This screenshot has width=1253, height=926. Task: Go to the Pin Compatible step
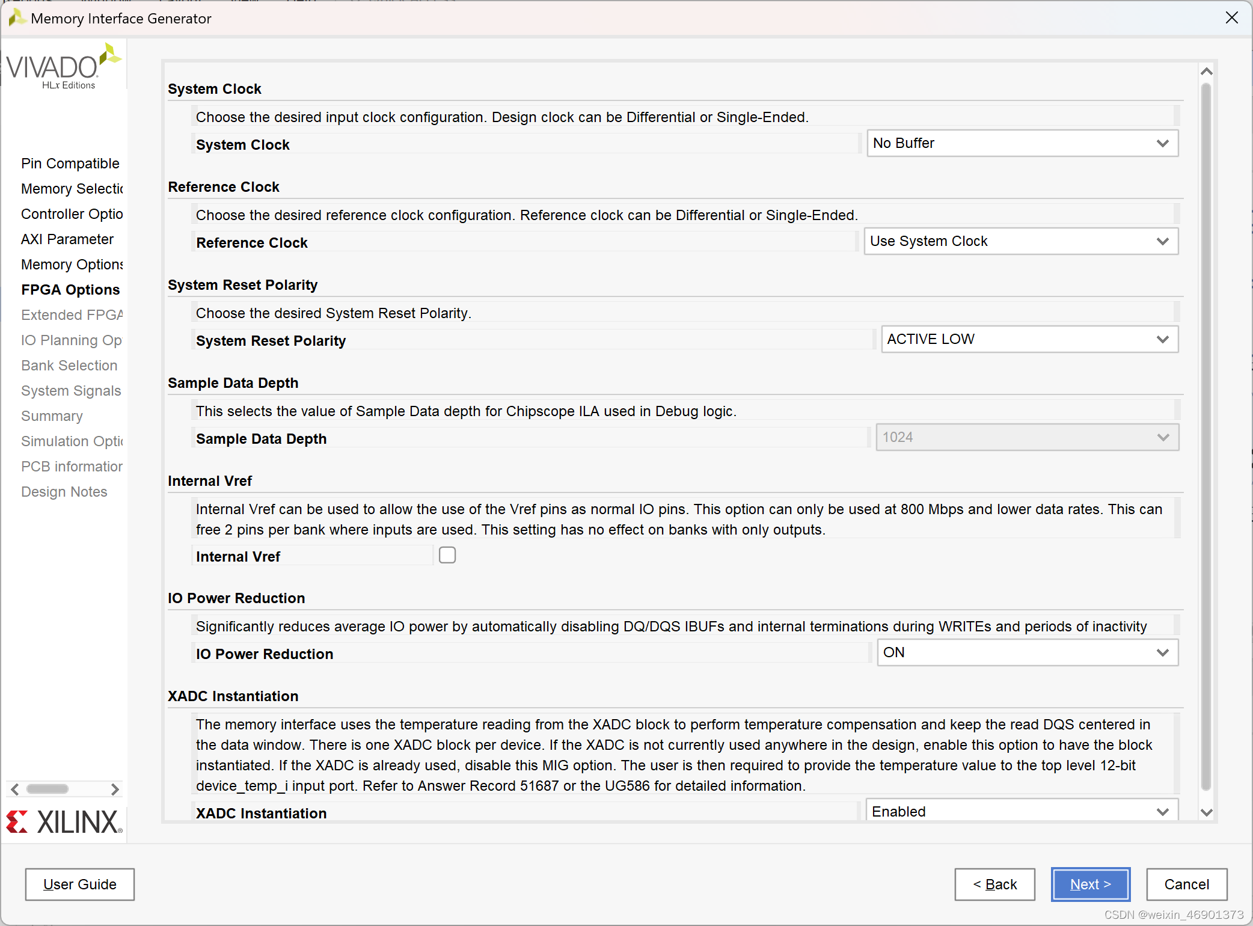pos(70,164)
